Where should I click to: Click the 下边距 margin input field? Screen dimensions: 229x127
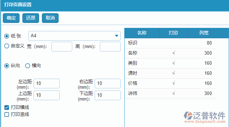pos(108,95)
